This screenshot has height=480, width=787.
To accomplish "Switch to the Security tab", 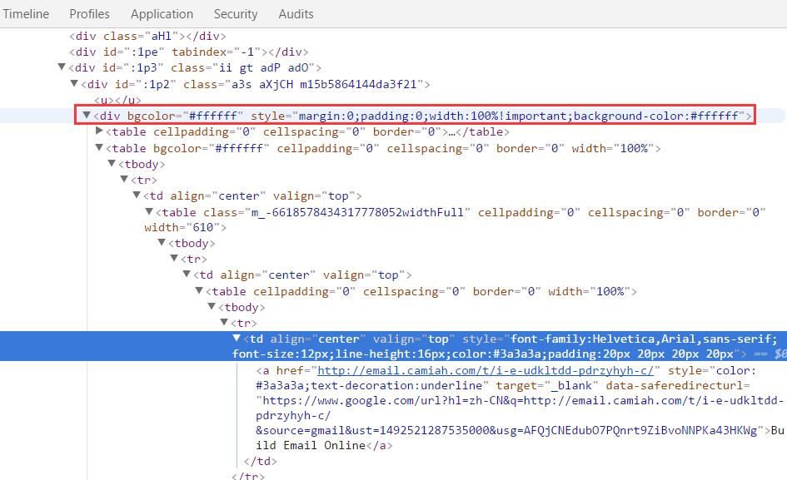I will (x=236, y=14).
